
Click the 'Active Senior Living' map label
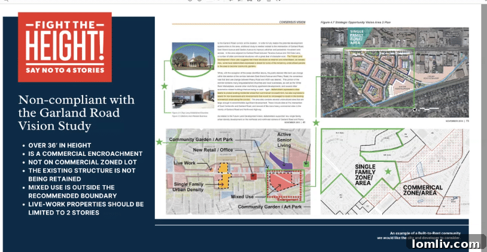[x=284, y=140]
